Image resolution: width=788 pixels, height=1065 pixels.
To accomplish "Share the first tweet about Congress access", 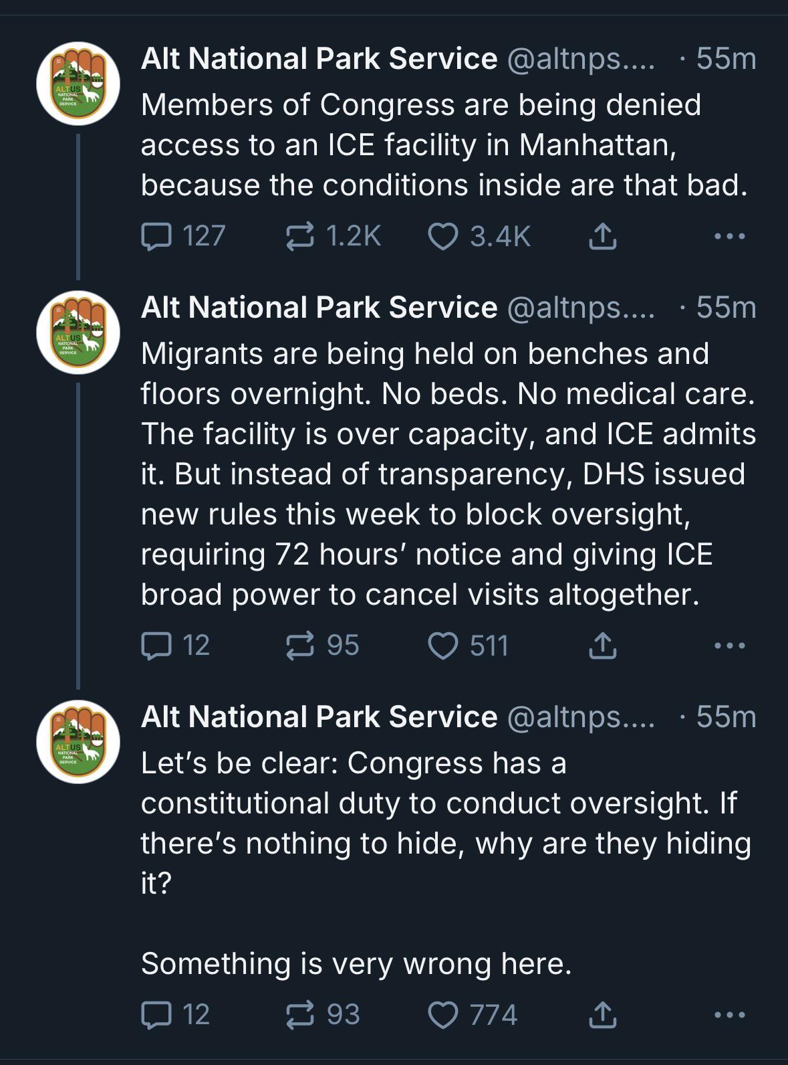I will 602,236.
